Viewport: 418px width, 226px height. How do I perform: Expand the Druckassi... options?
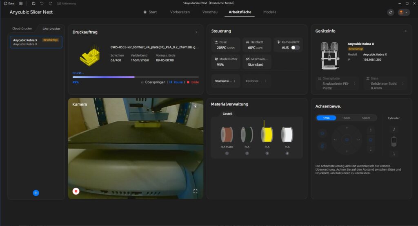pyautogui.click(x=225, y=81)
